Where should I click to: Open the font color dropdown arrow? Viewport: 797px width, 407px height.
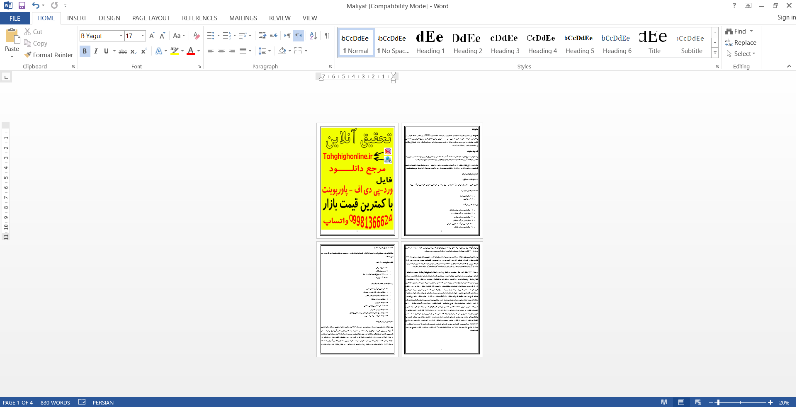pos(199,51)
